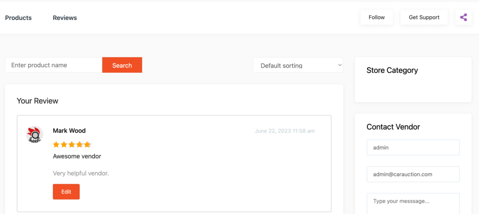Click the Awesome vendor review title
Screen dimensions: 479x214
point(77,156)
